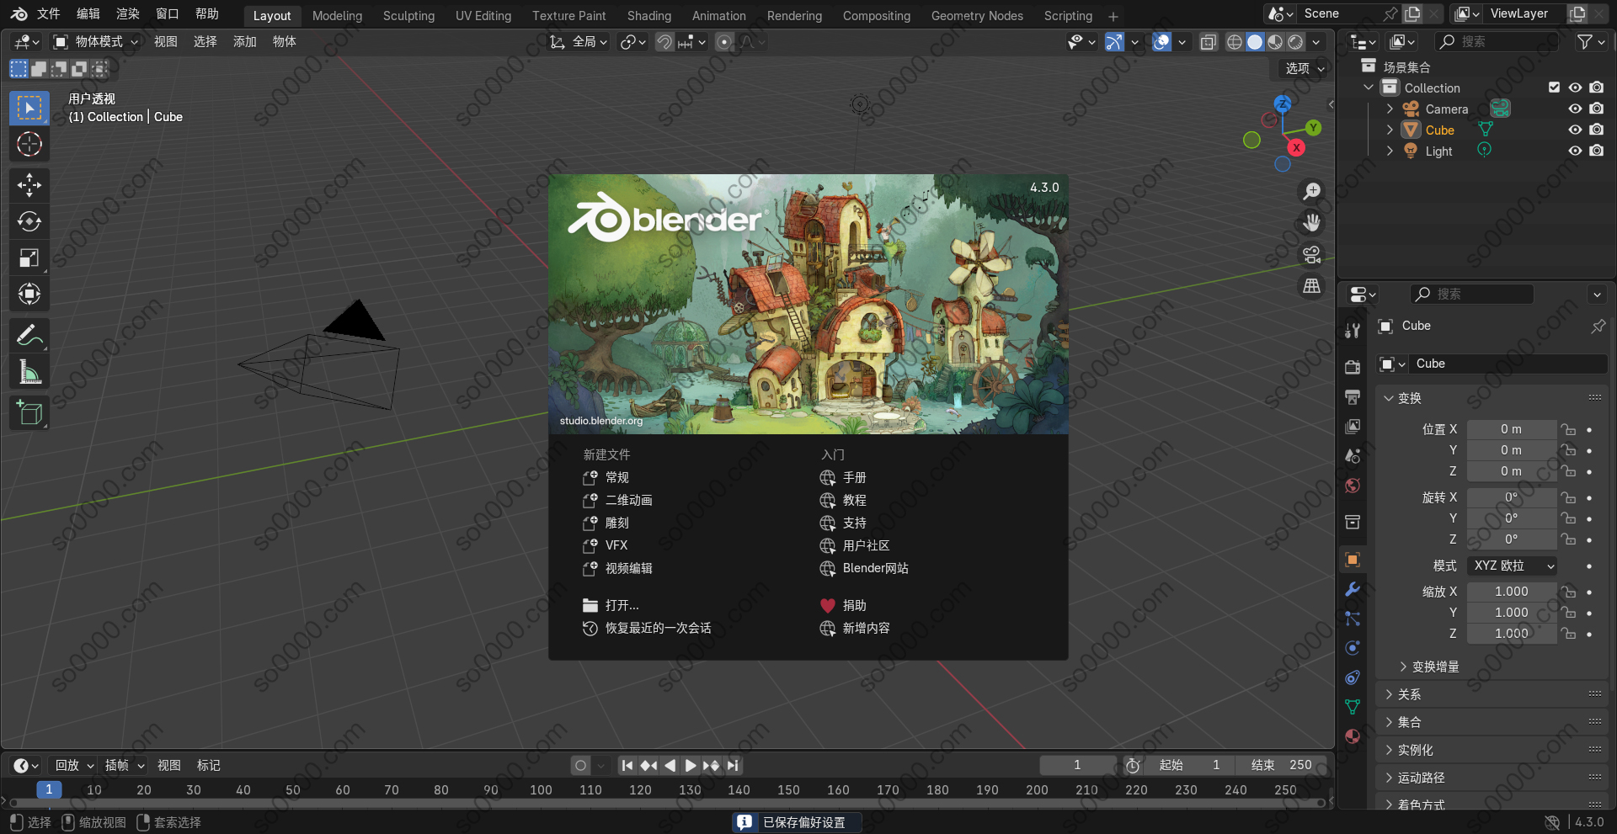Open the Modifiers properties tab
The image size is (1617, 834).
(x=1353, y=589)
